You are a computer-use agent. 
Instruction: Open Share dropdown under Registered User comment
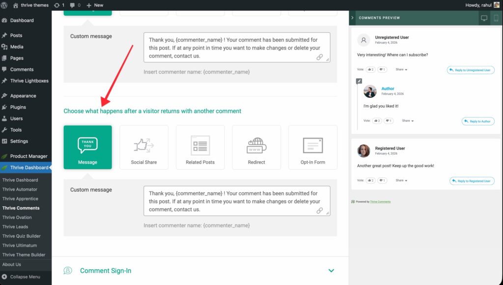402,181
